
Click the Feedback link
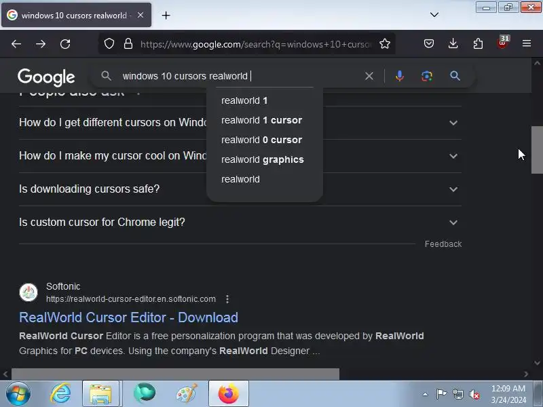click(x=443, y=244)
